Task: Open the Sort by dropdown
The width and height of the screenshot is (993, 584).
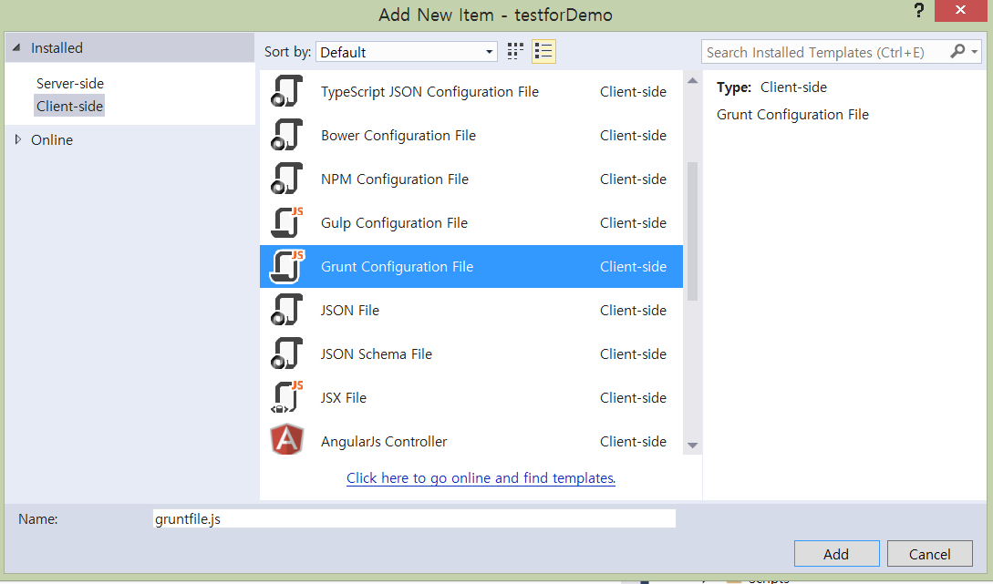Action: tap(407, 52)
